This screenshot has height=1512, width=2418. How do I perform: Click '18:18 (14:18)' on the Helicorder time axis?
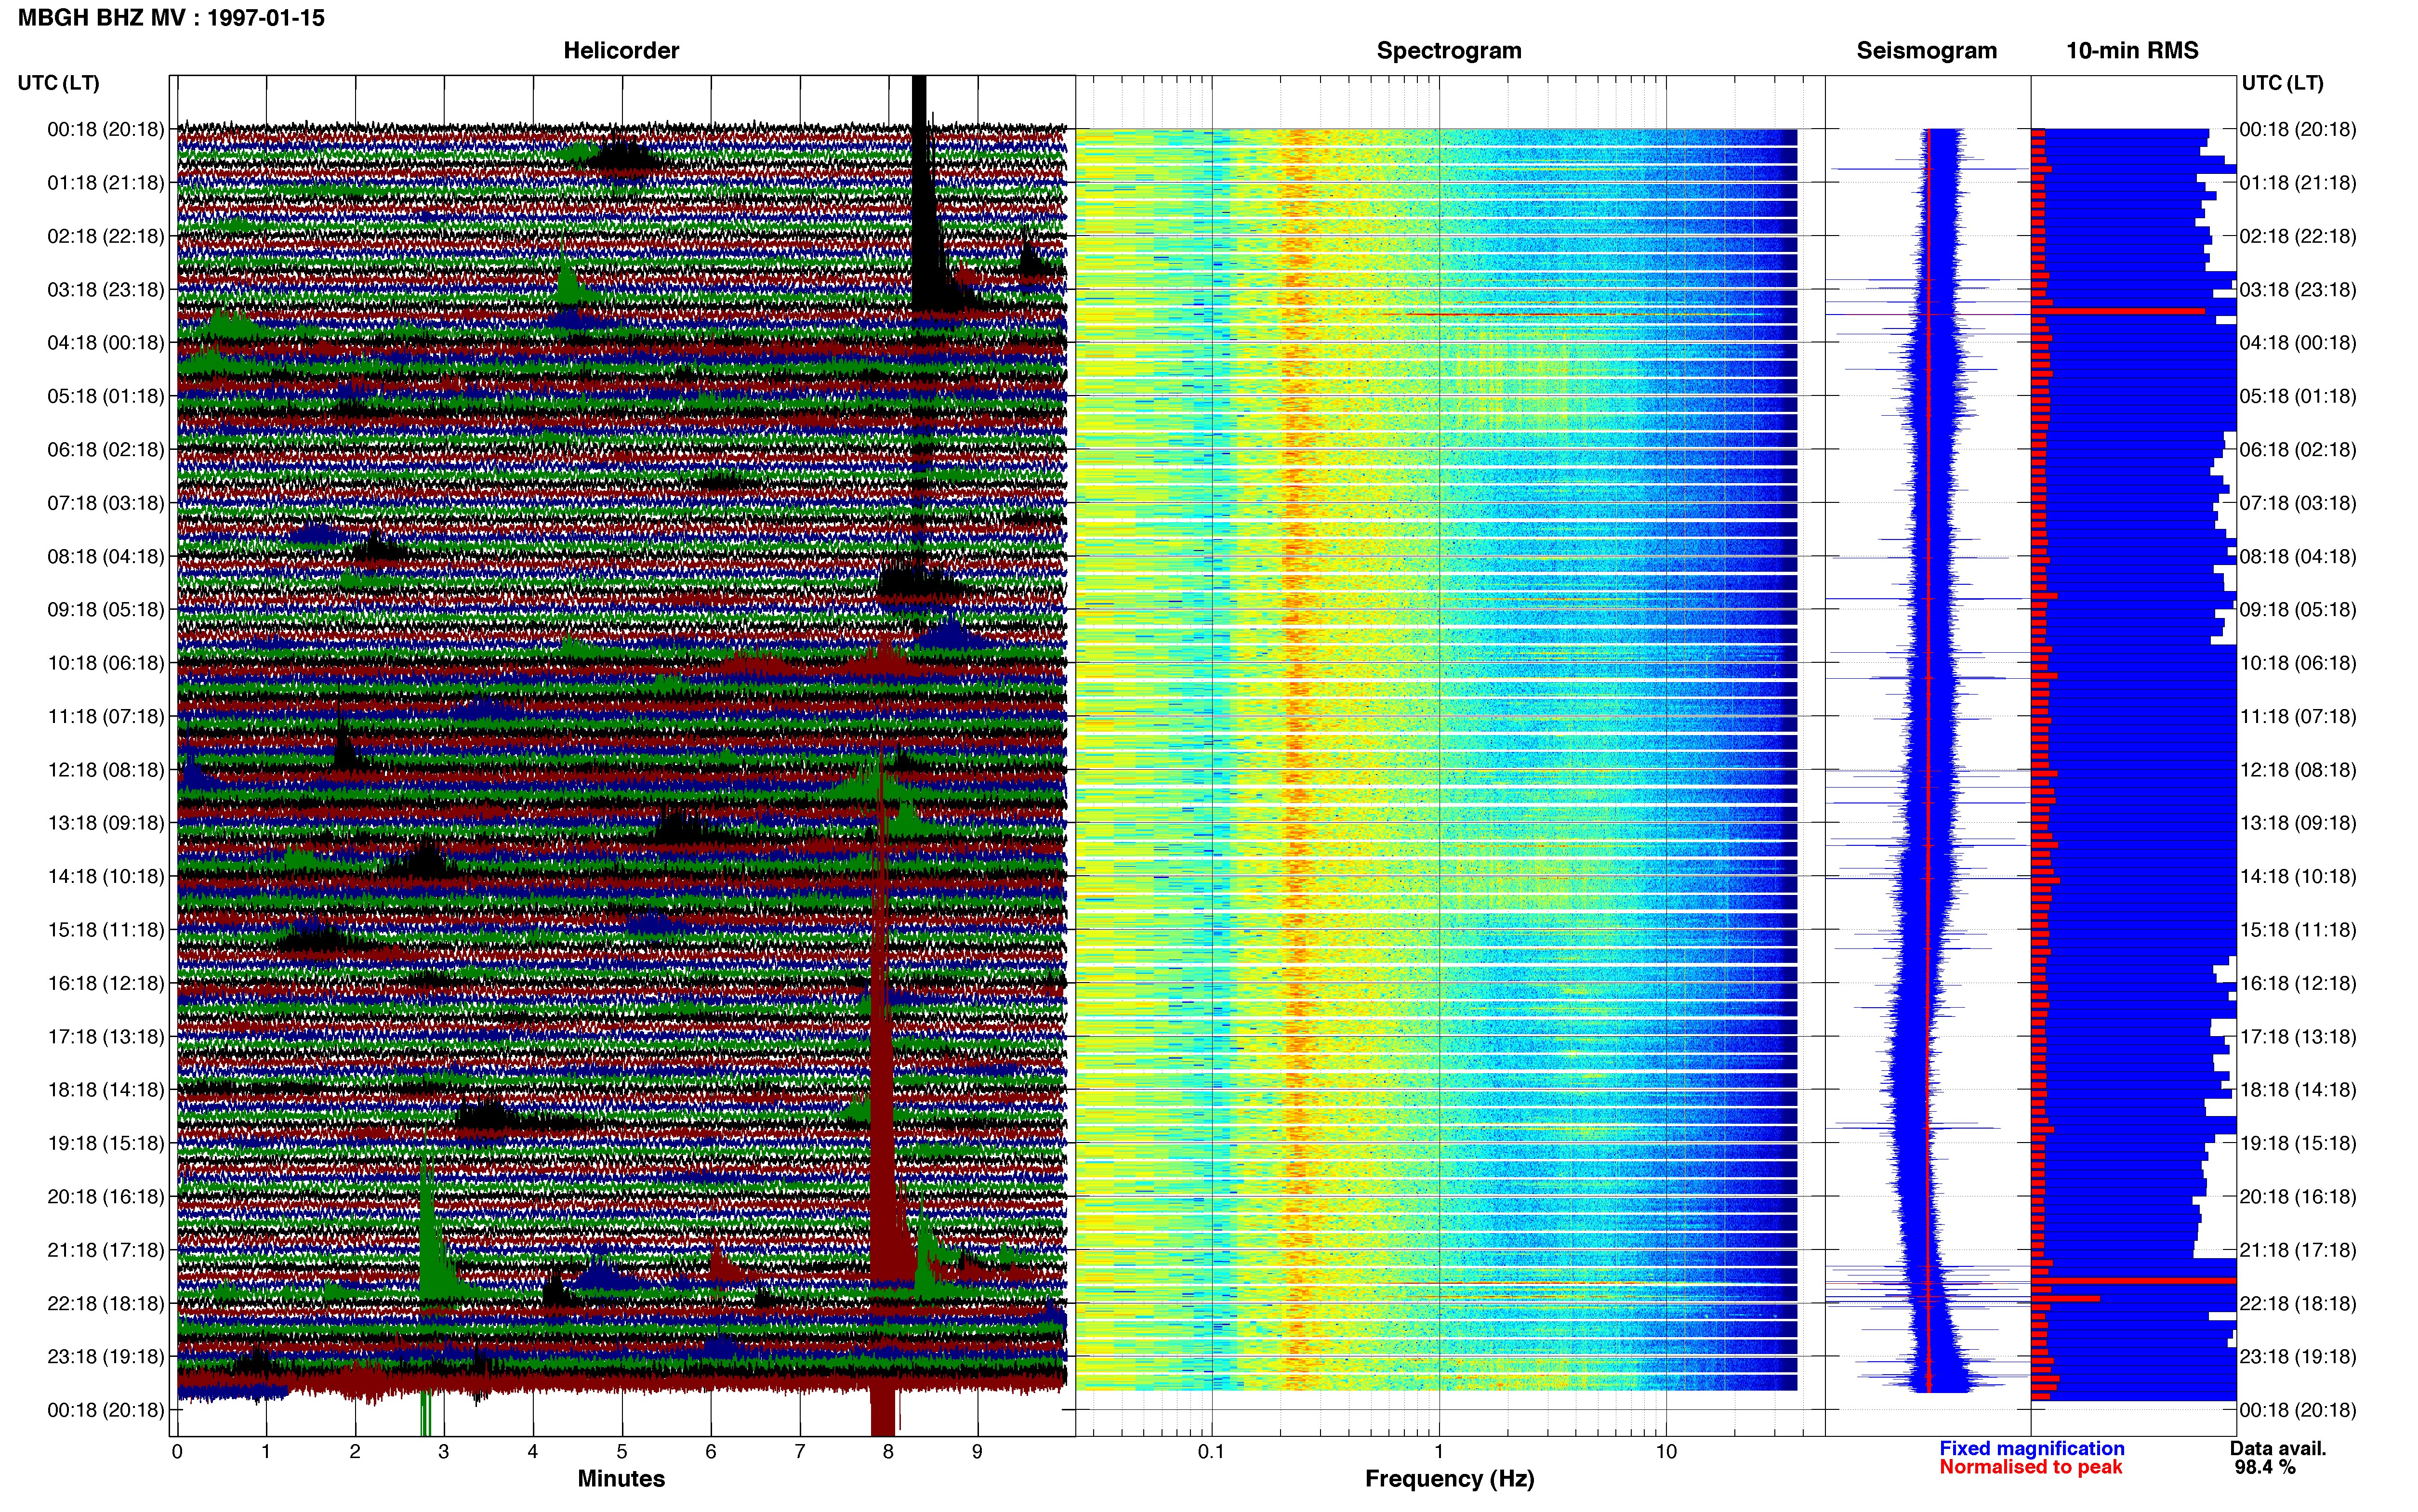tap(106, 1090)
